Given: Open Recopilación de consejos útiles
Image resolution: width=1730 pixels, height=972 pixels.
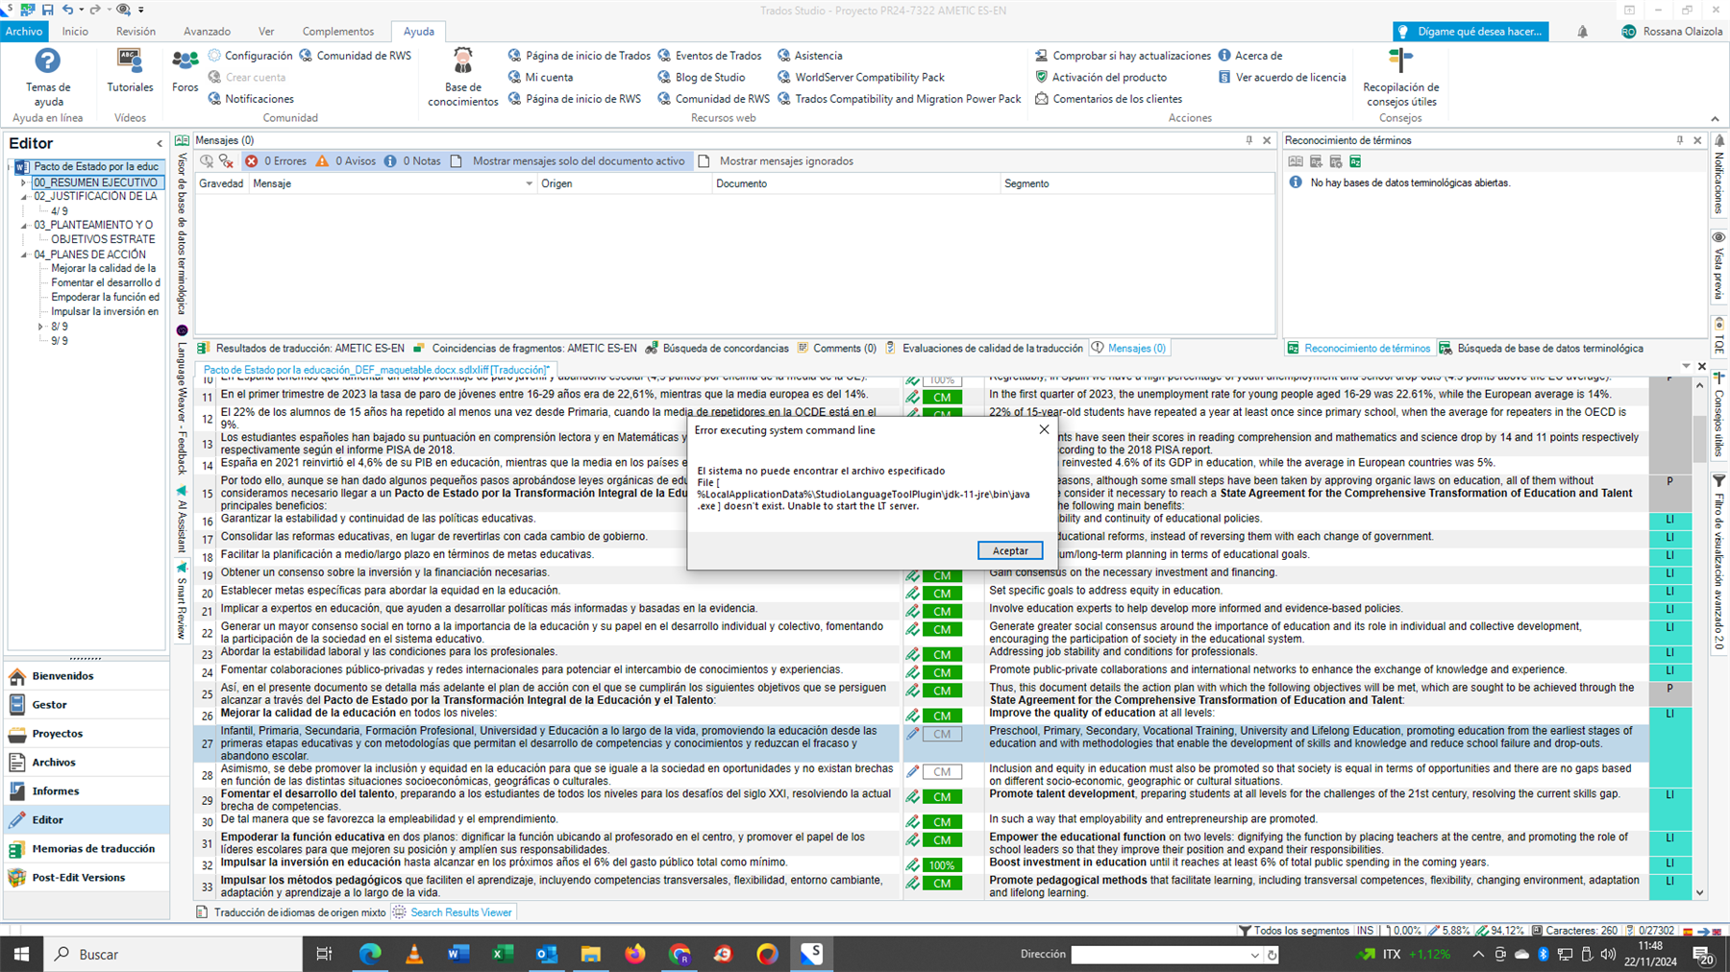Looking at the screenshot, I should pyautogui.click(x=1400, y=77).
